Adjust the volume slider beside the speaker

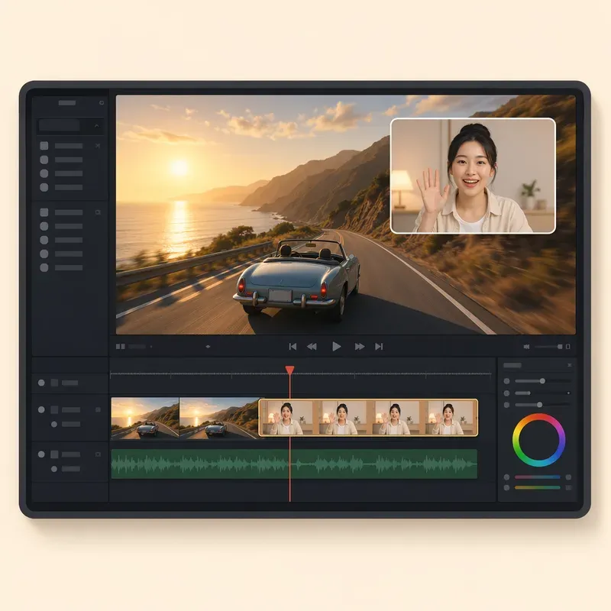(548, 347)
